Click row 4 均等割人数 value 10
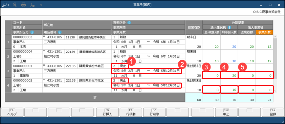This screenshot has width=285, height=124. point(229,90)
